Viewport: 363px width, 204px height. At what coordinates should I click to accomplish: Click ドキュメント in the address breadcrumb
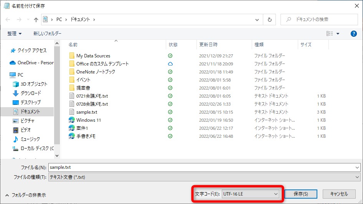point(80,20)
